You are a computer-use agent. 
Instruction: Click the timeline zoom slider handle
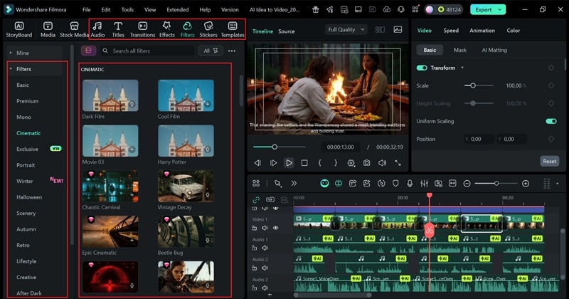496,184
